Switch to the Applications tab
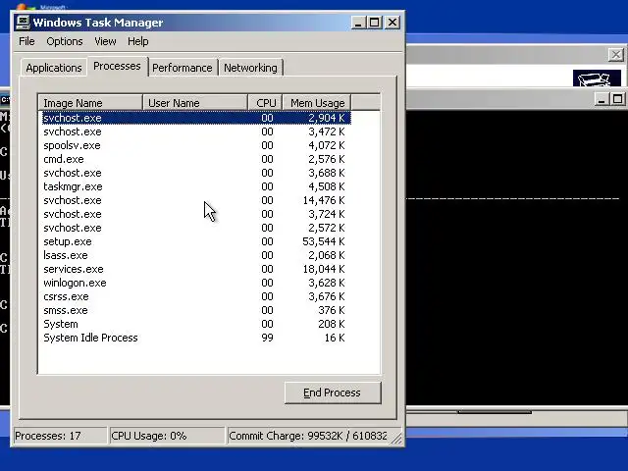The width and height of the screenshot is (628, 471). (54, 68)
